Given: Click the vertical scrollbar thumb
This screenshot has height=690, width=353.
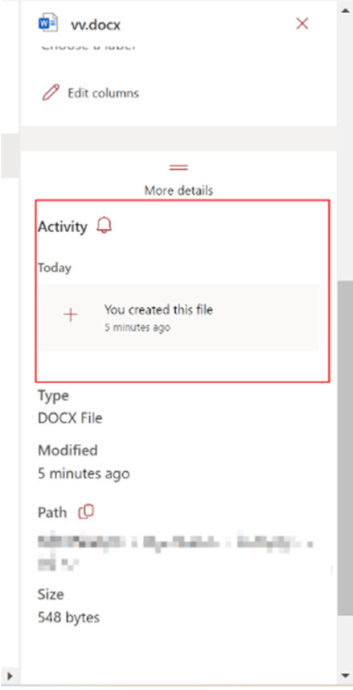Looking at the screenshot, I should point(345,447).
